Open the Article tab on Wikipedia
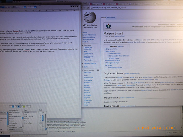The height and width of the screenshot is (137, 183). [x=103, y=17]
